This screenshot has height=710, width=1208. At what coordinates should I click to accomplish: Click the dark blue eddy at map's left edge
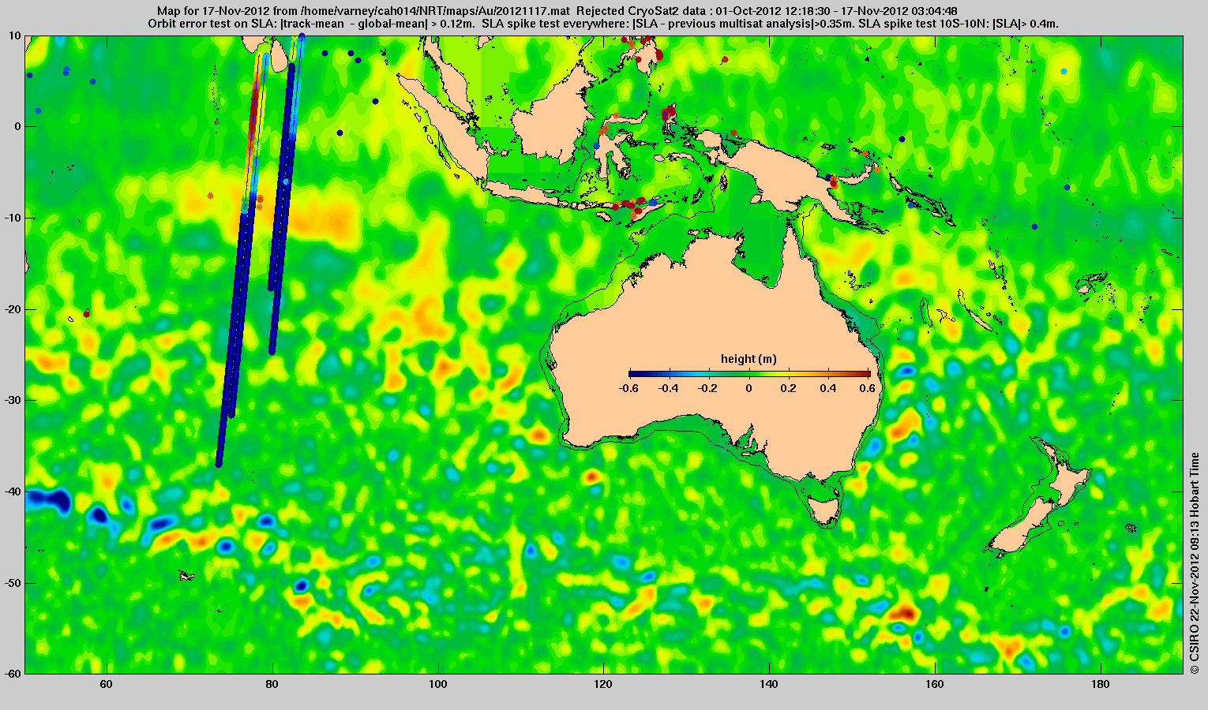pos(47,500)
